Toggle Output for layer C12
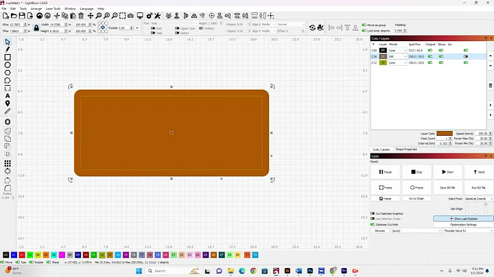This screenshot has width=494, height=277. [430, 62]
